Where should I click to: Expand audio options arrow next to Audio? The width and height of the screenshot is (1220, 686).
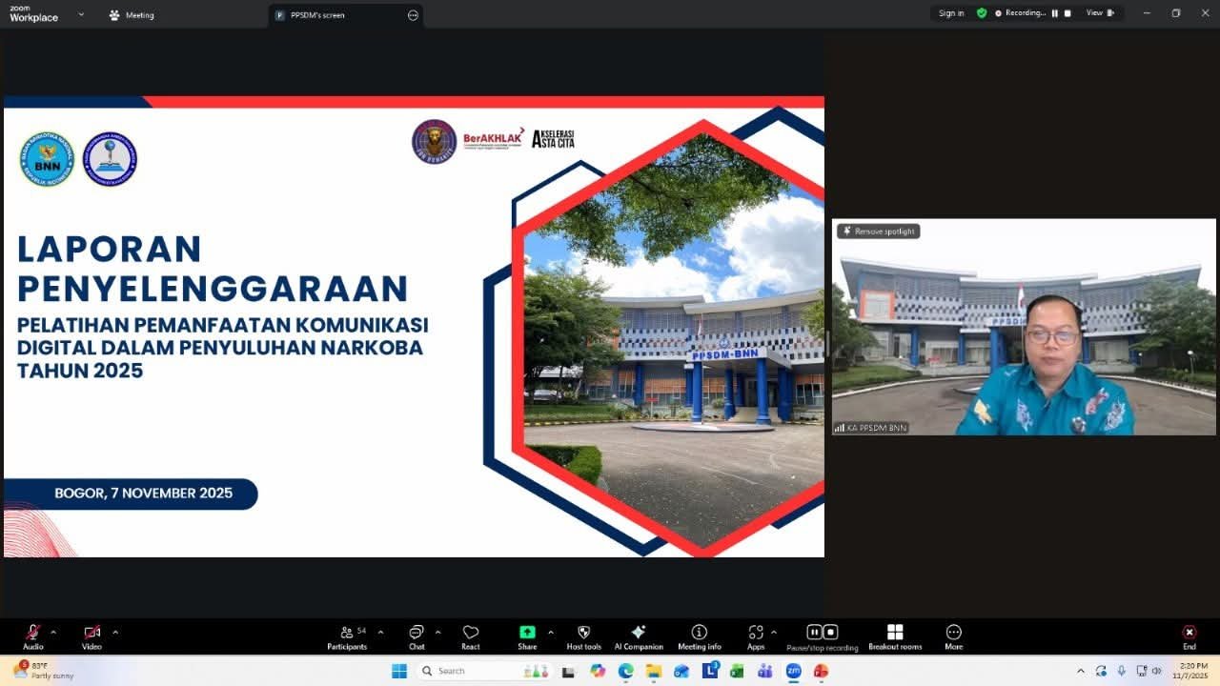(53, 632)
